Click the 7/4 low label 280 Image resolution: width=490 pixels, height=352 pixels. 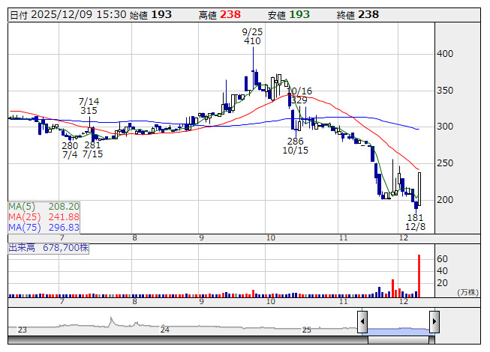pos(70,150)
